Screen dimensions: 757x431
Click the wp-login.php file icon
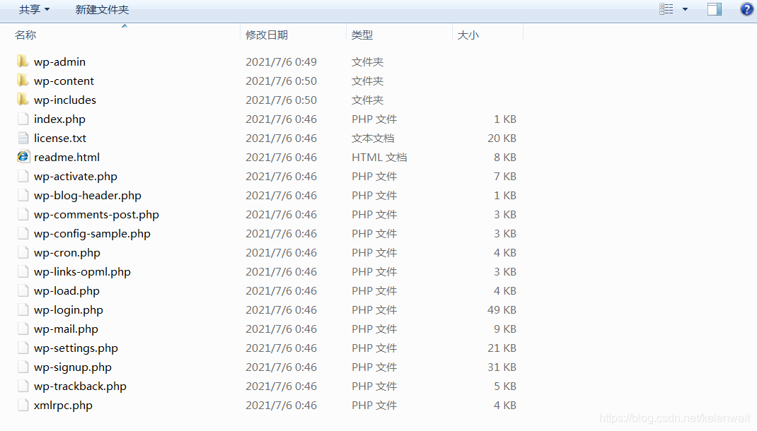click(x=23, y=309)
